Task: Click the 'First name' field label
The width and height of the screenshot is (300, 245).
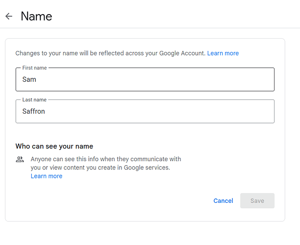Action: (x=34, y=68)
